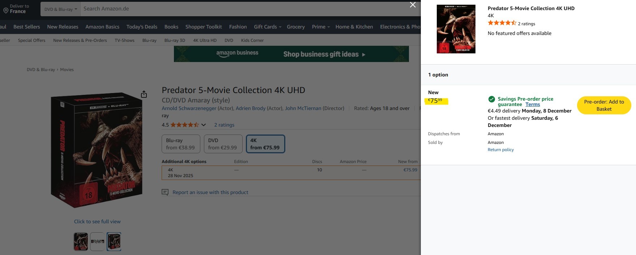Click Pre-order: Add to Basket button

(x=603, y=105)
